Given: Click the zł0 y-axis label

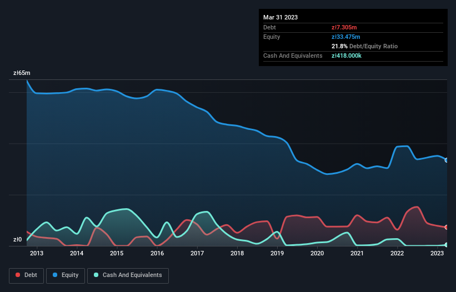Looking at the screenshot, I should tap(17, 239).
